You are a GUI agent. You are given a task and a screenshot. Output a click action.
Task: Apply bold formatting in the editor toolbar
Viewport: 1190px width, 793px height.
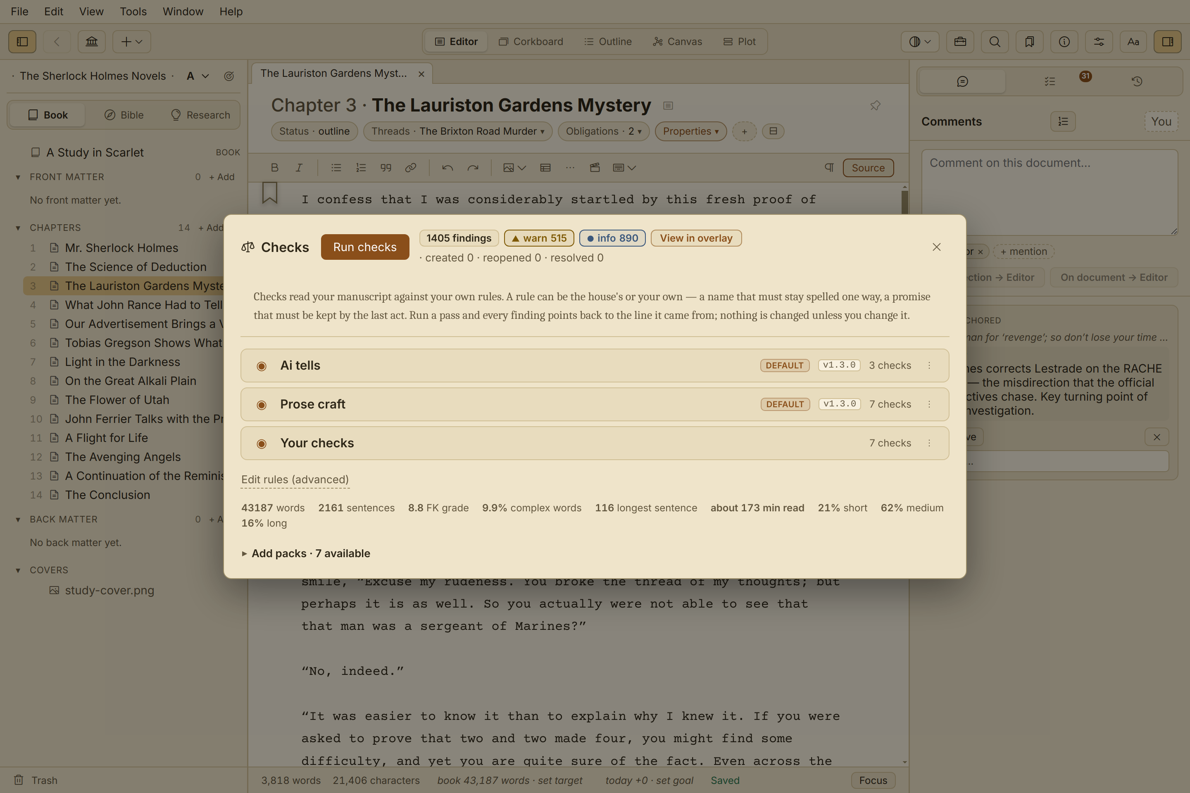pos(275,168)
